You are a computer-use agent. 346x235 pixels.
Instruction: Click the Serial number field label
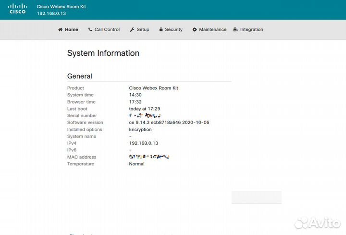[x=82, y=116]
